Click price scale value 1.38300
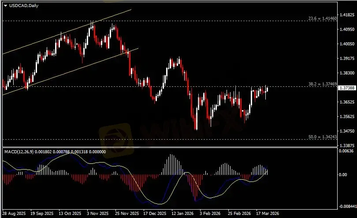The image size is (357, 218). tap(347, 73)
